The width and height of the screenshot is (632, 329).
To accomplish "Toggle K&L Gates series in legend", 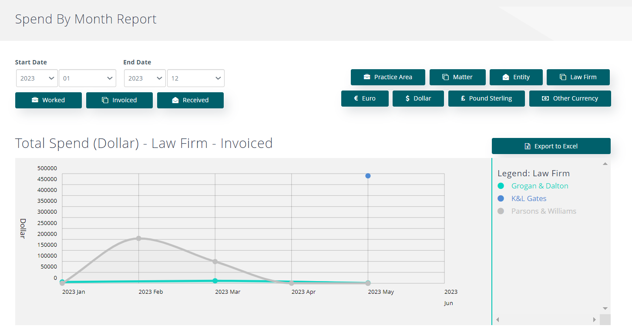I will pos(529,198).
